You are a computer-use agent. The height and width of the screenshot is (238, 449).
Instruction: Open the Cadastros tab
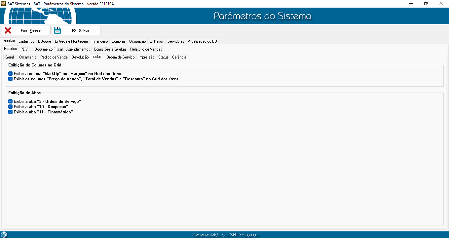[x=26, y=41]
